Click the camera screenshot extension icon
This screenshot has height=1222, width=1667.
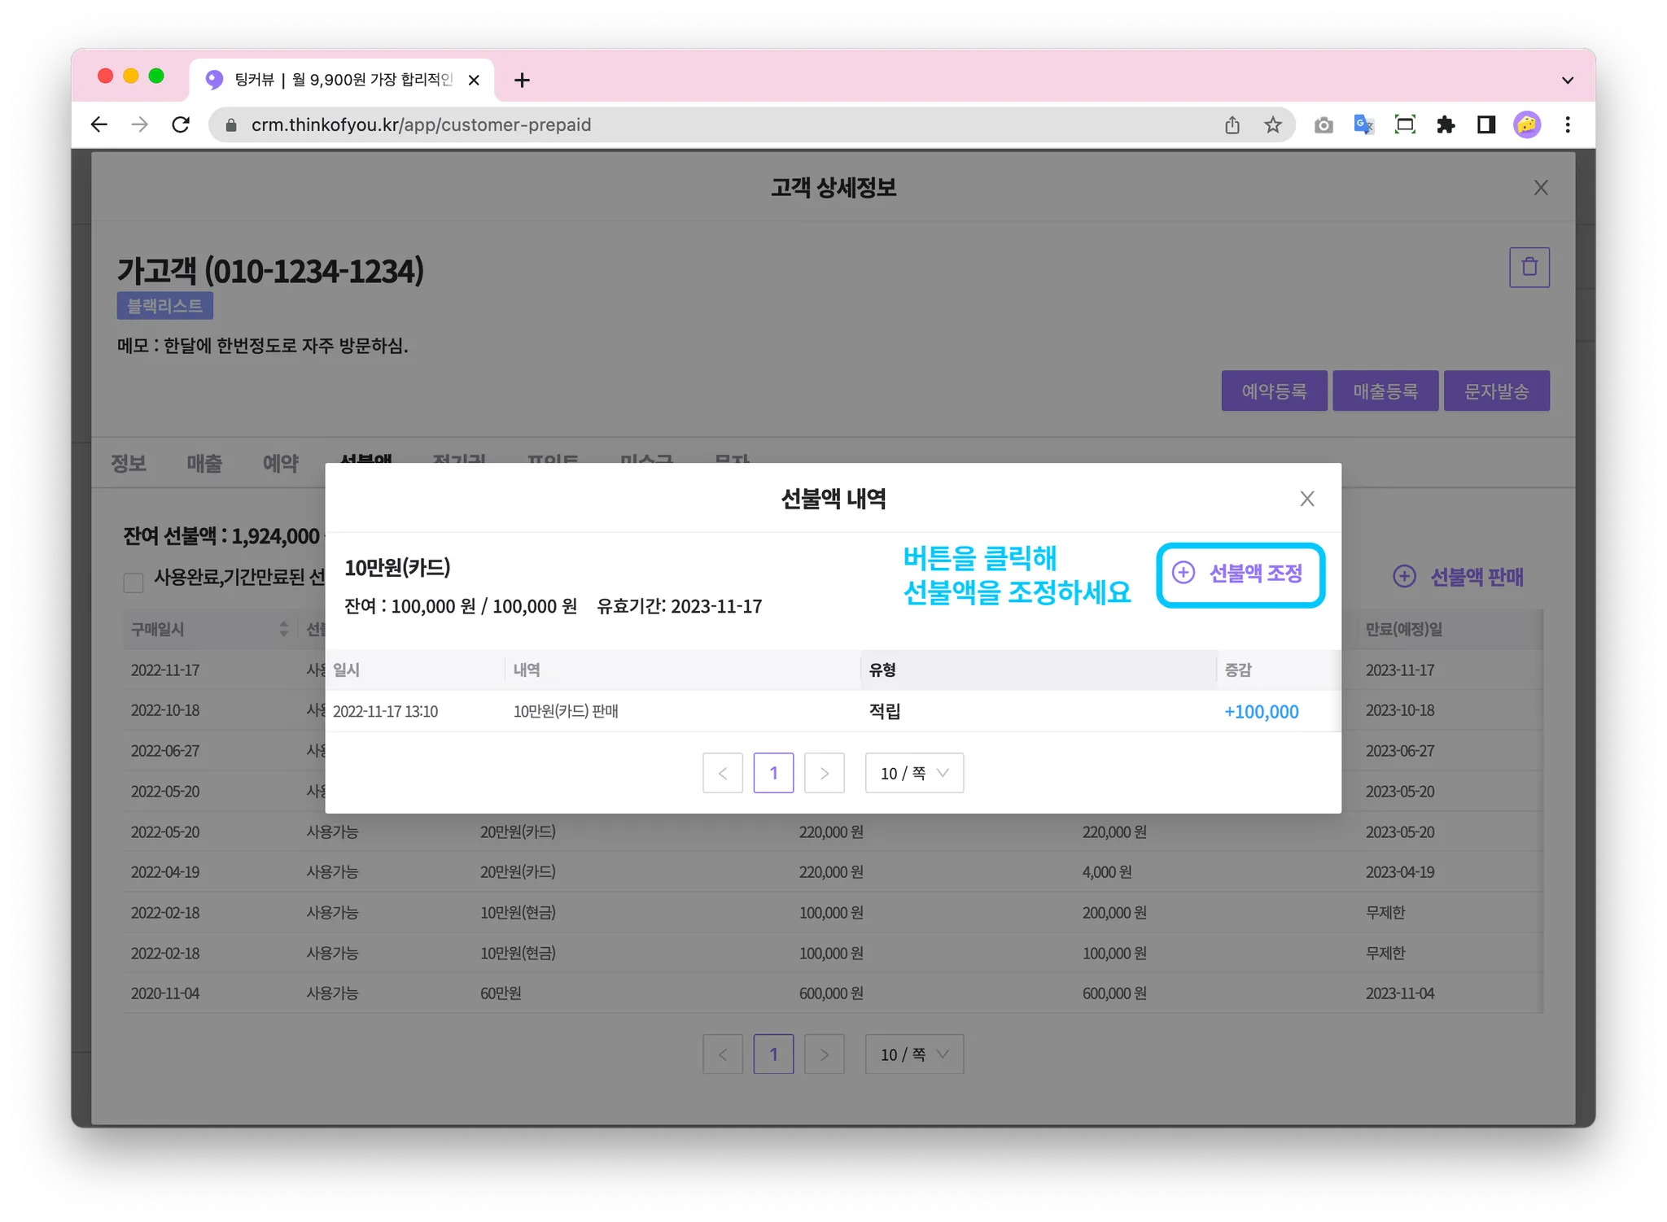tap(1324, 124)
